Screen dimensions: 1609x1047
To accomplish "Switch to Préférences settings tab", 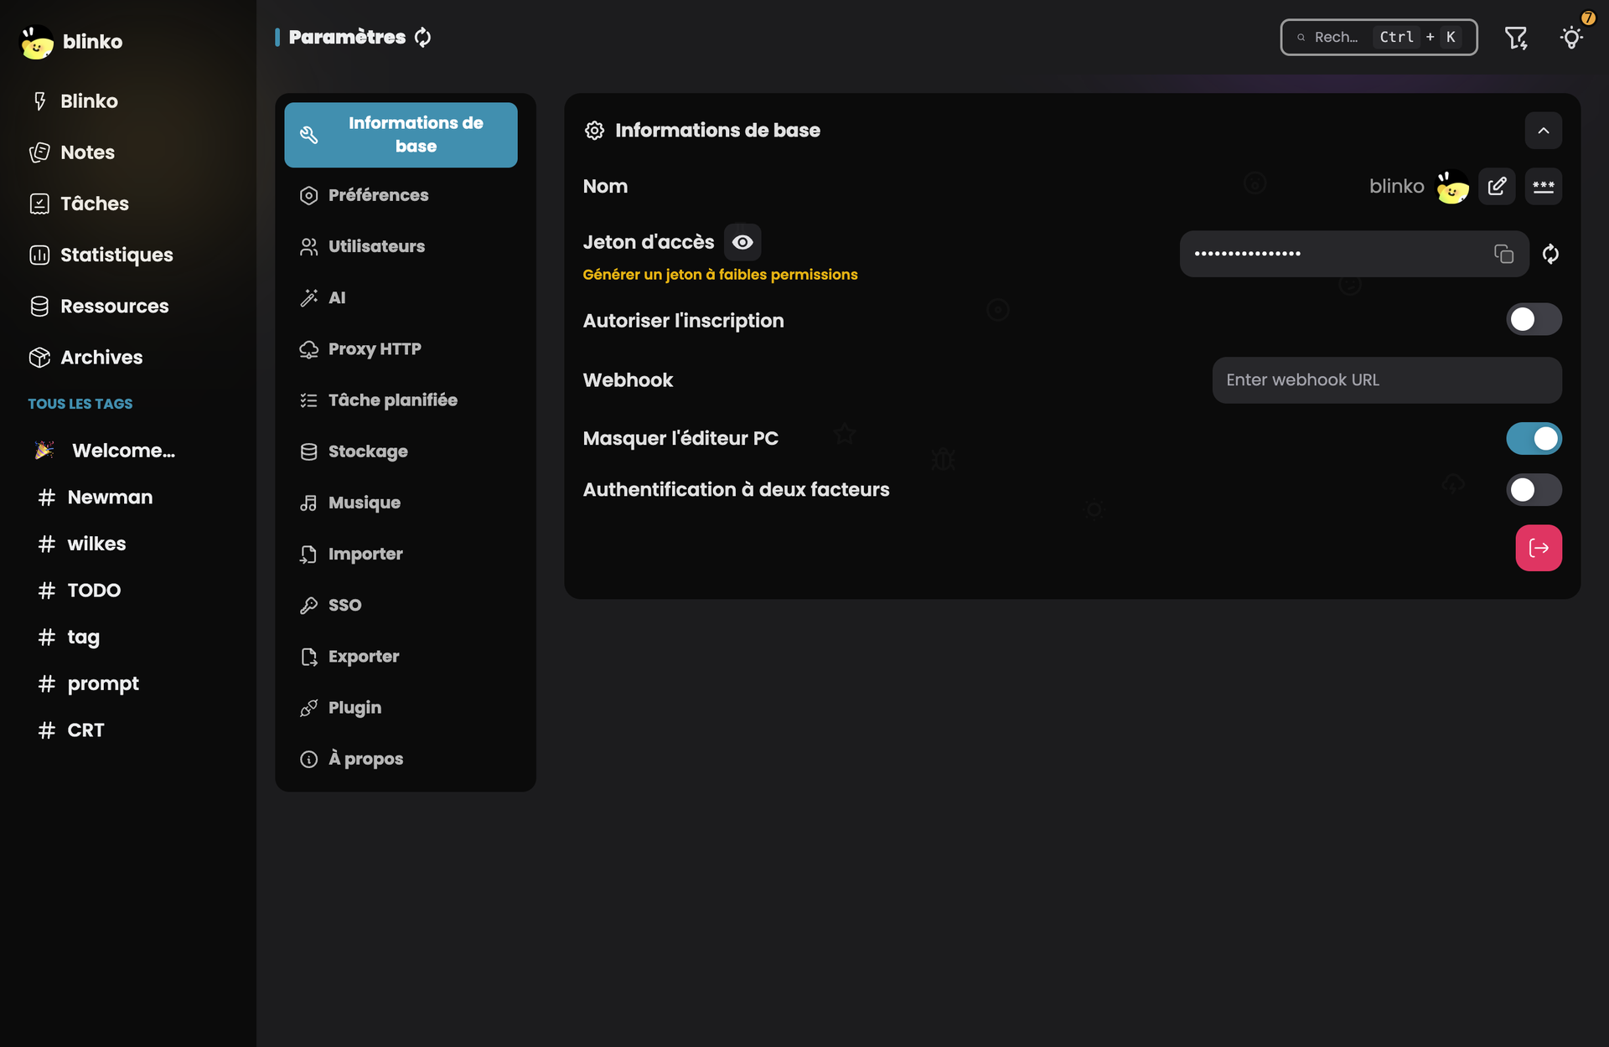I will pos(401,195).
